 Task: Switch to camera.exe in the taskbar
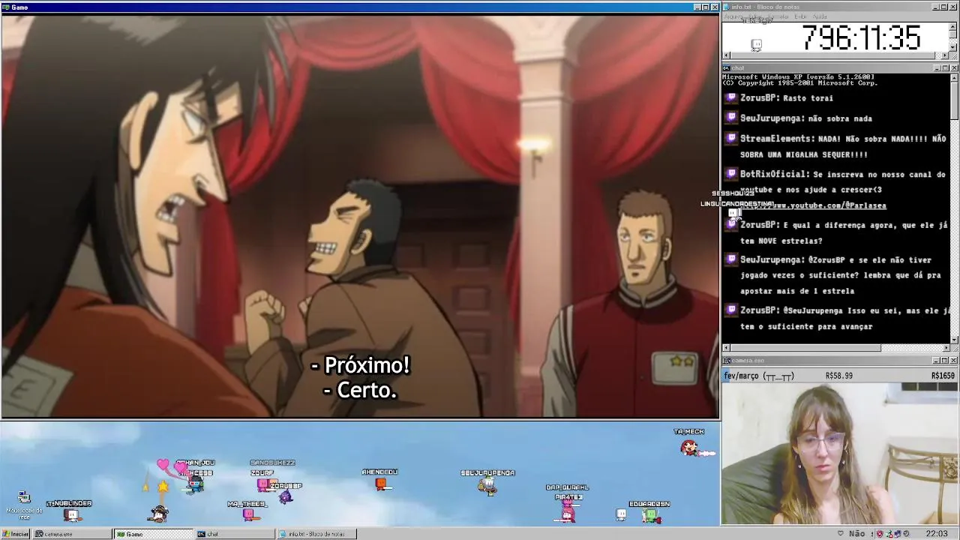(x=72, y=534)
